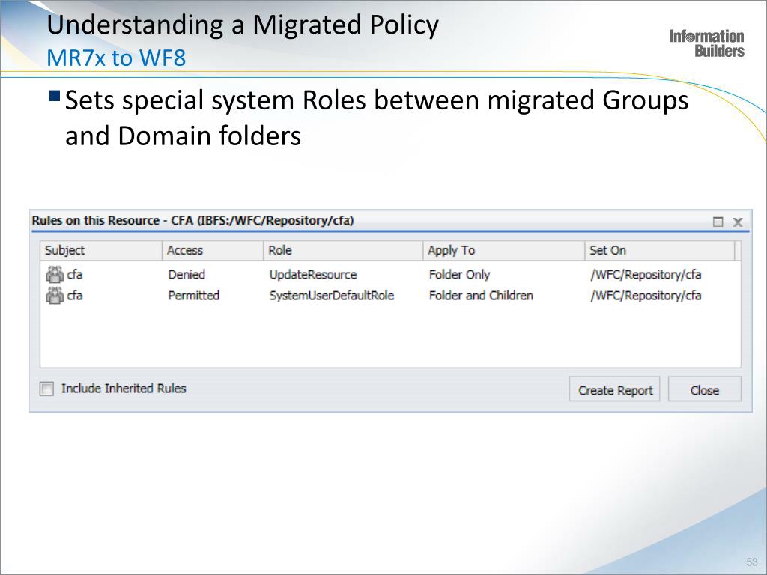
Task: Select the Folder Only cell
Action: (459, 274)
